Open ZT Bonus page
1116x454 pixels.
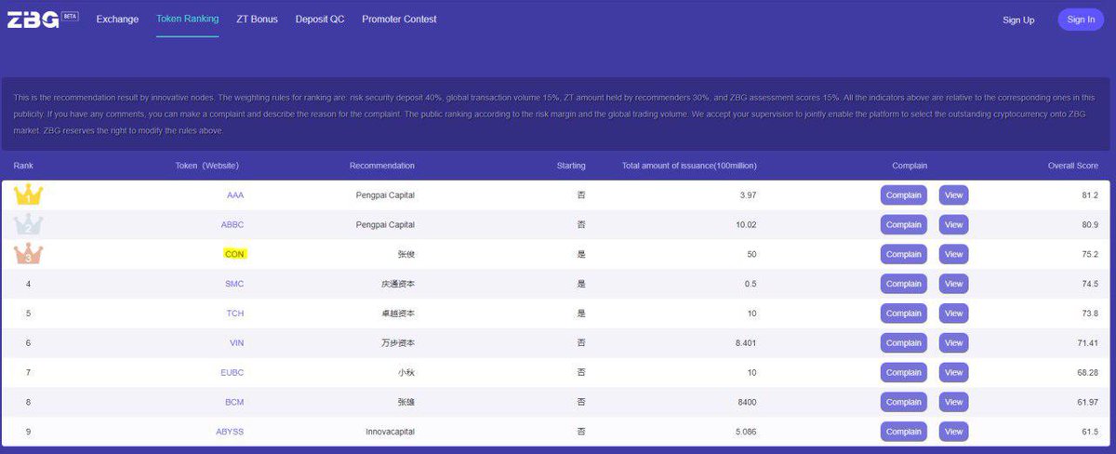pos(258,19)
